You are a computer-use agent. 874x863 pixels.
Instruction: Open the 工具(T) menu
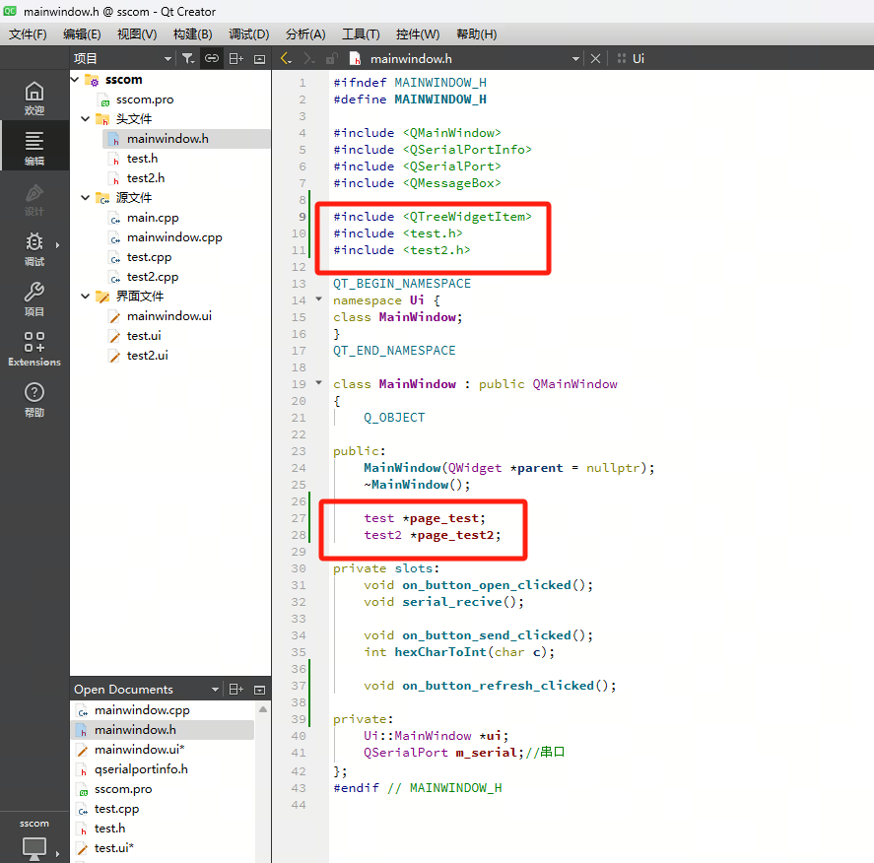(361, 34)
